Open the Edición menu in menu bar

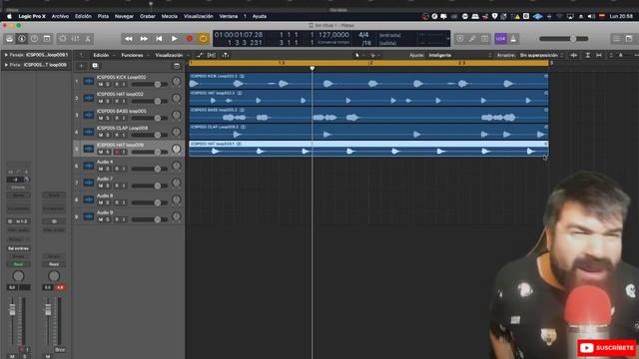coord(83,16)
